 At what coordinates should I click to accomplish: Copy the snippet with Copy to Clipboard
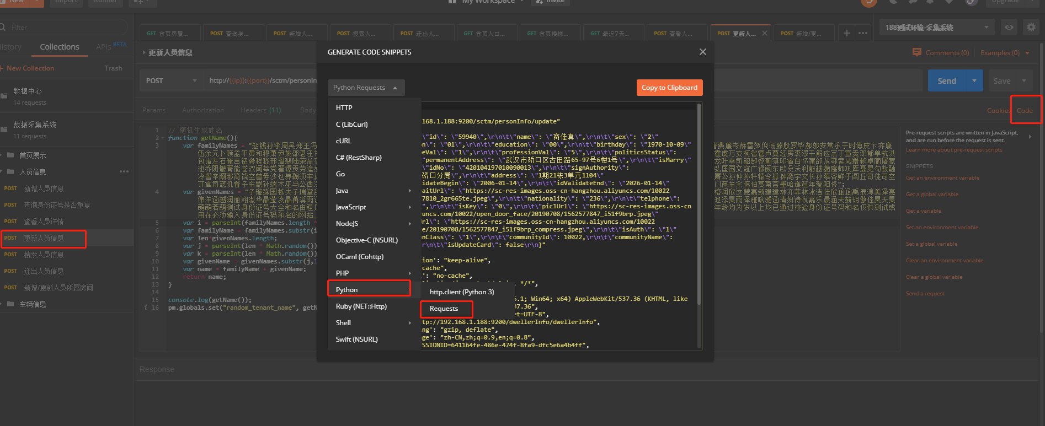(x=669, y=88)
